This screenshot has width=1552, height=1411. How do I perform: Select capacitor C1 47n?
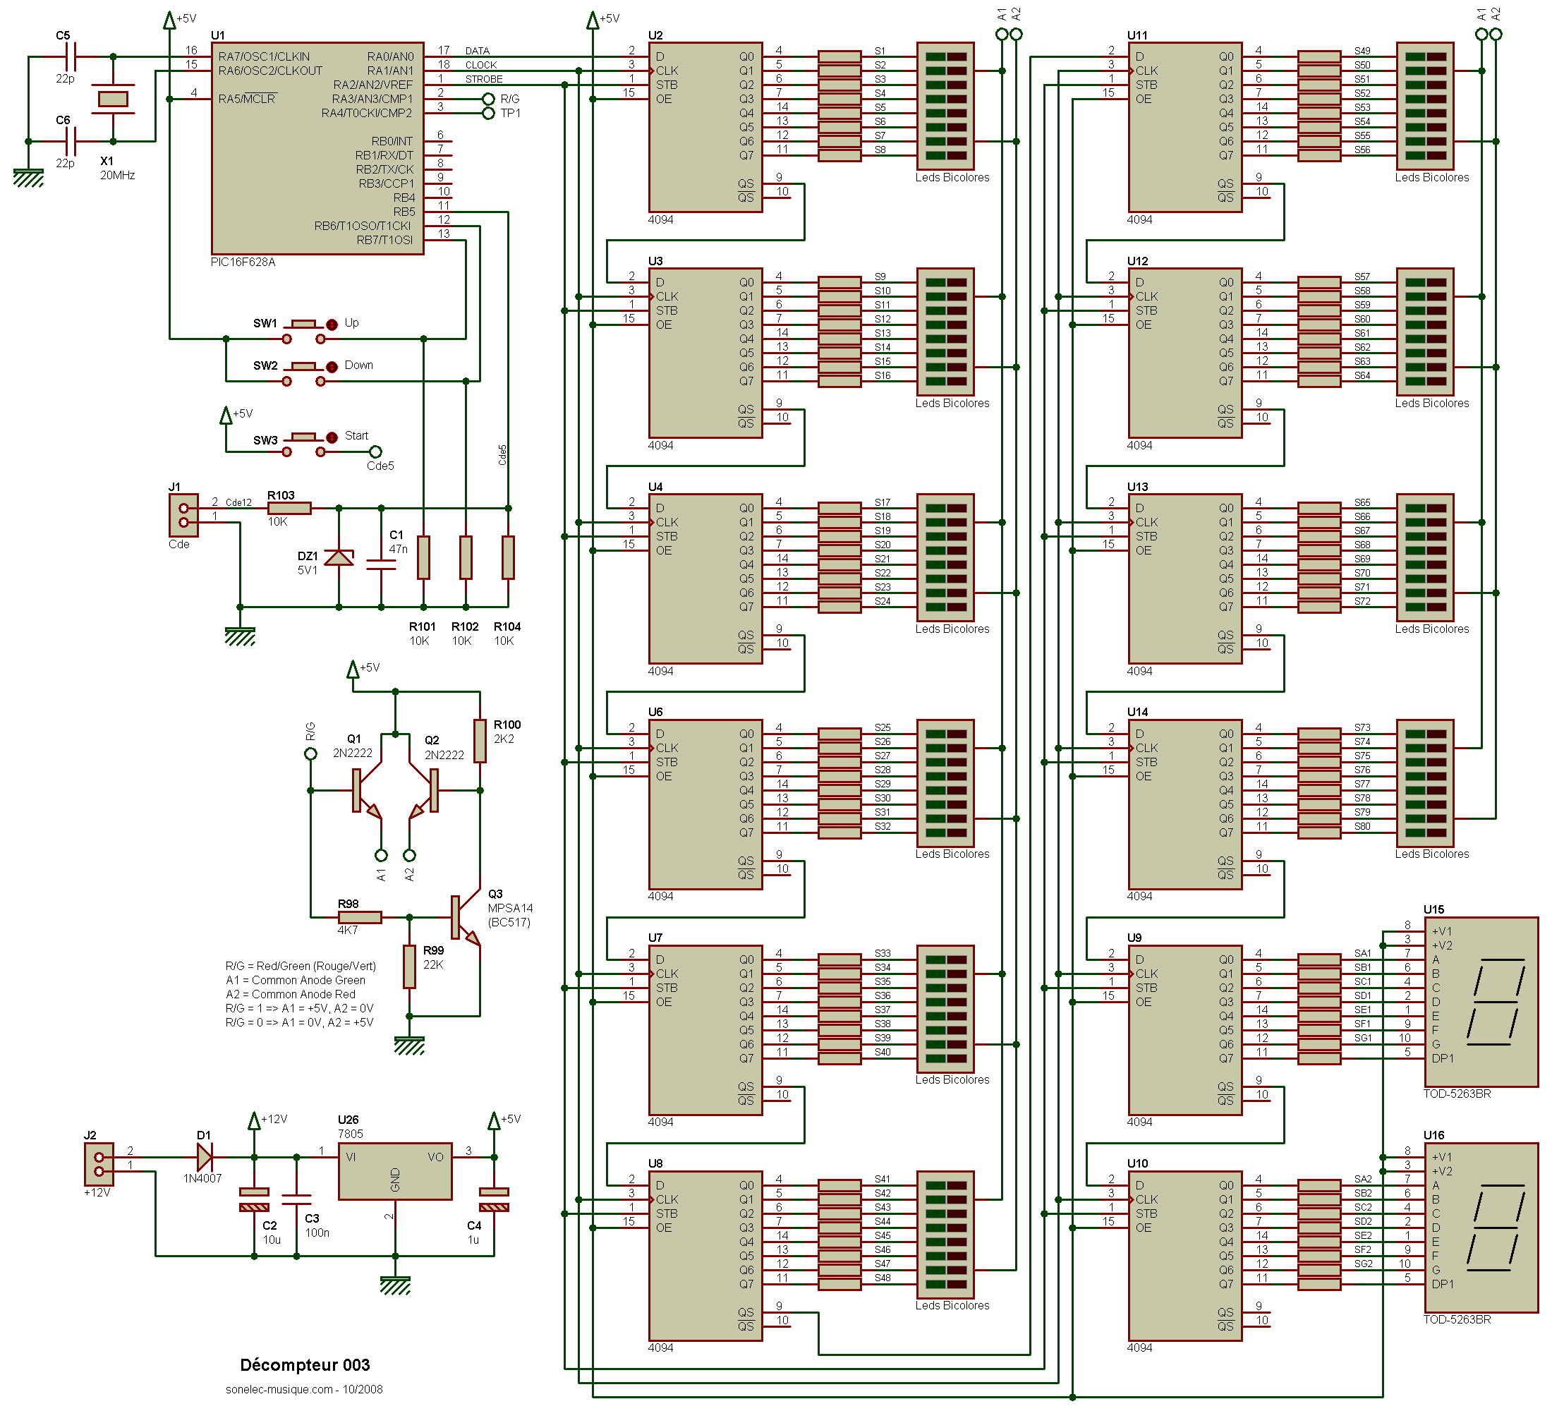[381, 564]
